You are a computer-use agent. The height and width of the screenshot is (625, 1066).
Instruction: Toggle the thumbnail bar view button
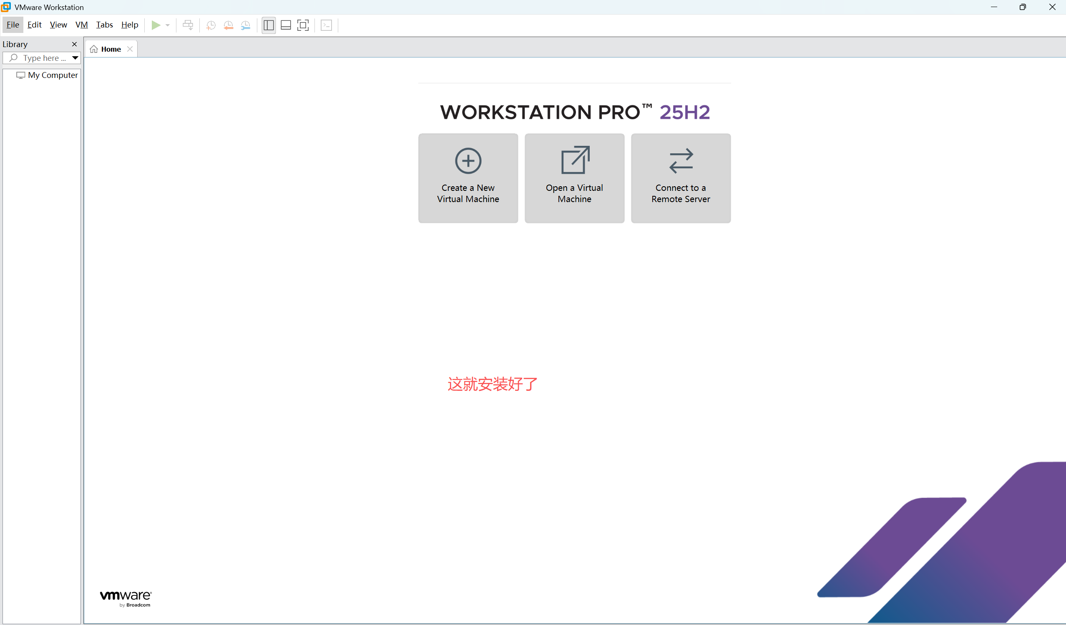(286, 25)
